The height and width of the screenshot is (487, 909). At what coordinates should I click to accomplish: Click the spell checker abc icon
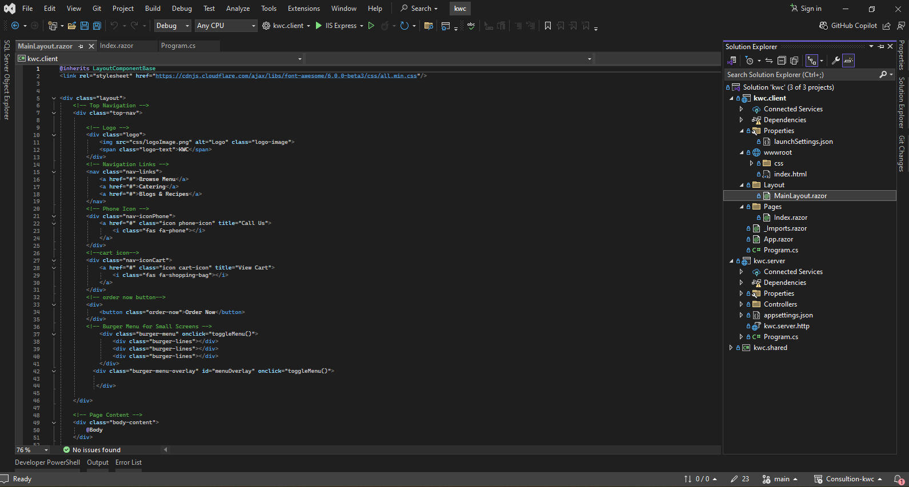point(471,26)
